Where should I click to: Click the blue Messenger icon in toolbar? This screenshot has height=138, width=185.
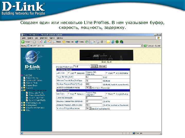[113, 42]
